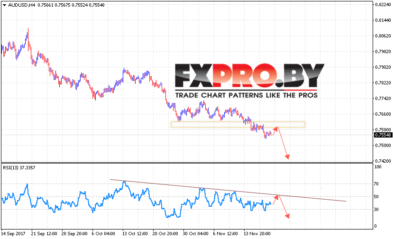Viewport: 393px width, 239px height.
Task: Select price scale value 0.74200
Action: [x=383, y=161]
